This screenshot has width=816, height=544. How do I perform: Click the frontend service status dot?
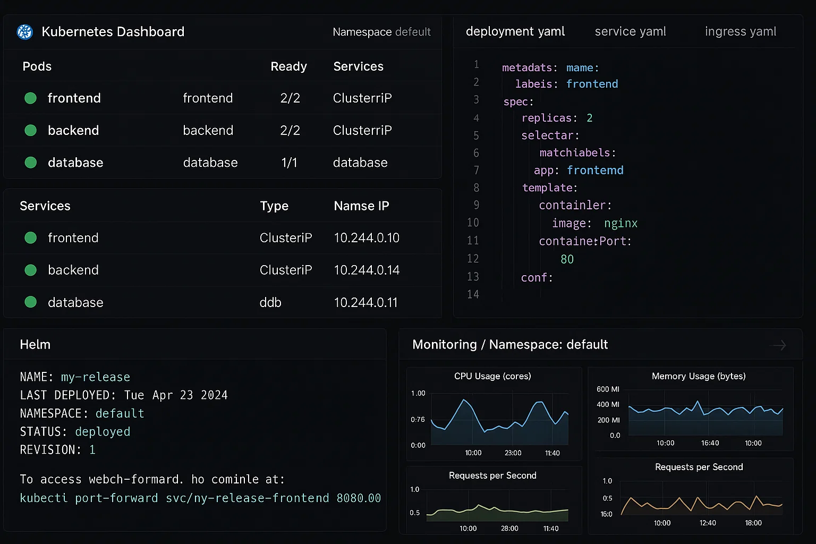(x=31, y=237)
